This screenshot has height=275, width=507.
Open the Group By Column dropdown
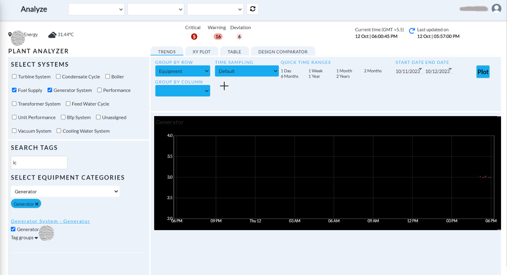183,91
